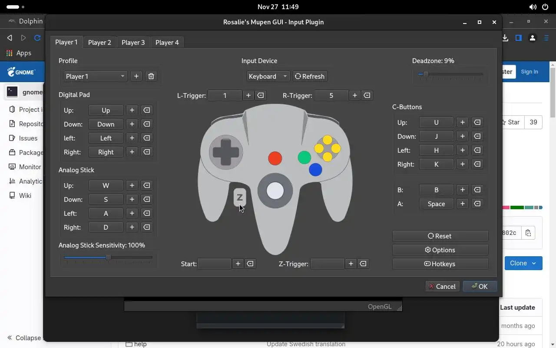Add binding for Analog Stick Left
Screen dimensions: 556x348
[132, 213]
